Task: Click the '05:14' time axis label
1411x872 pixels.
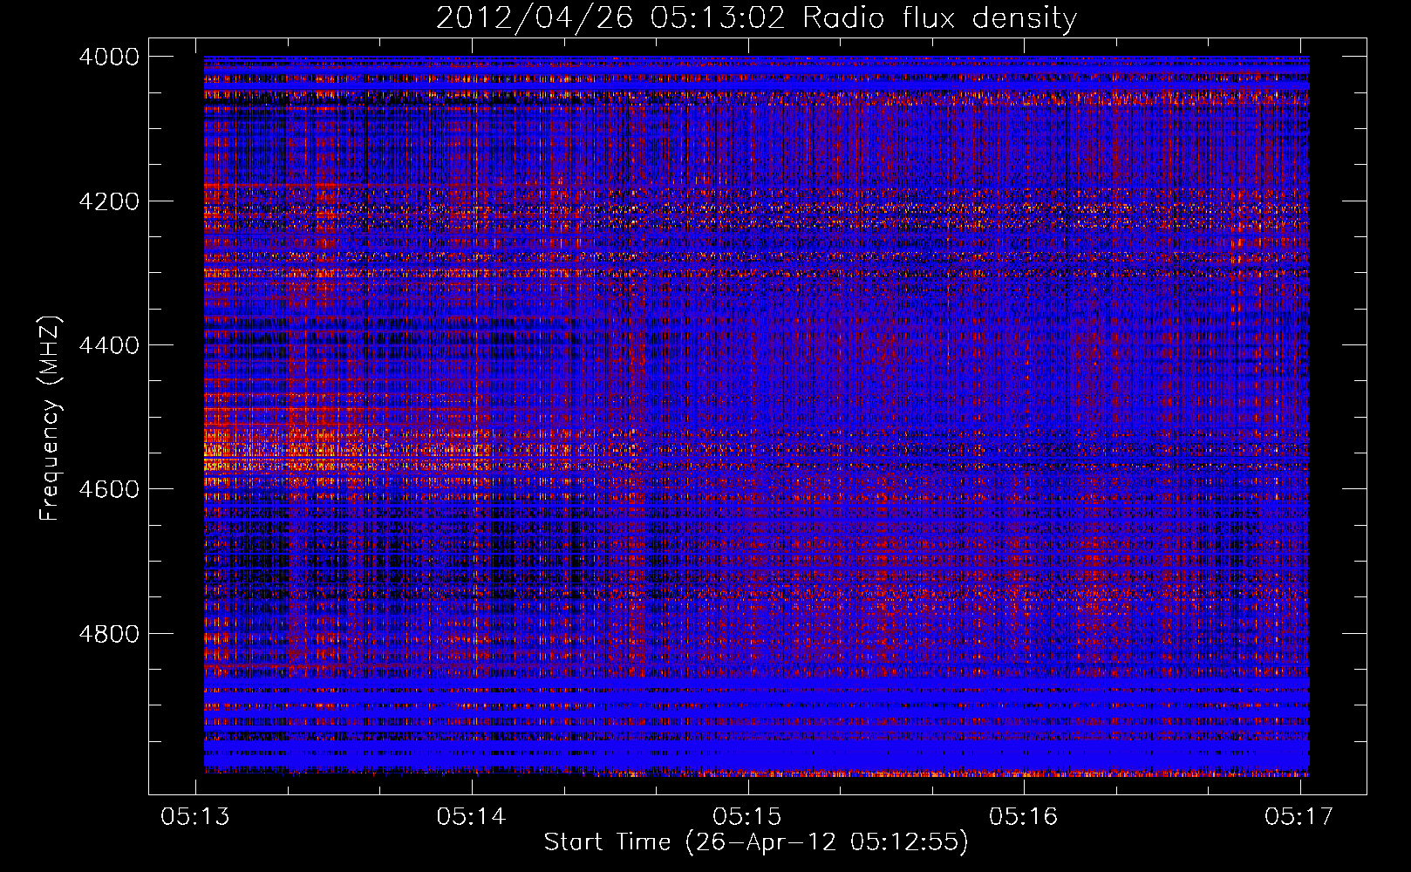Action: 472,816
